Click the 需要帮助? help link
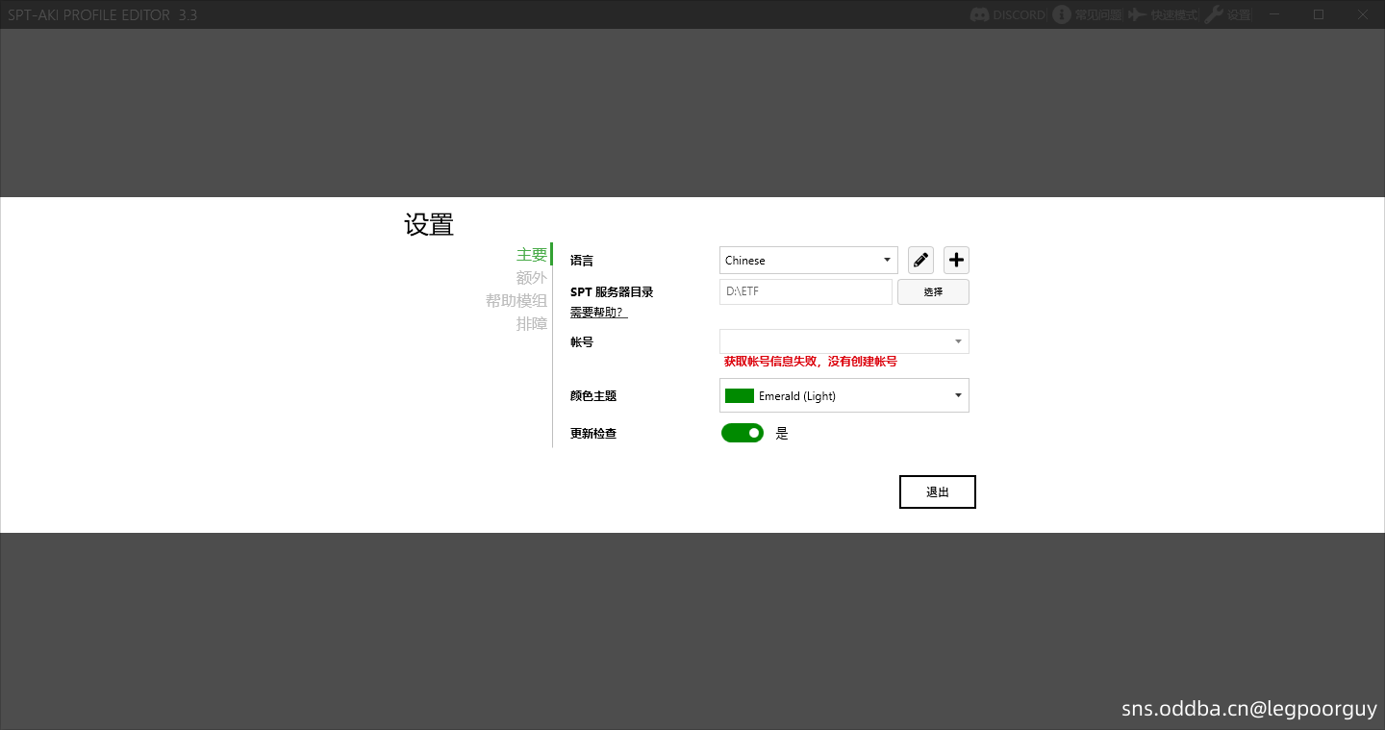1385x730 pixels. 598,313
